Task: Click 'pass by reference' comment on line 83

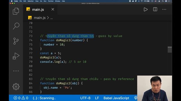Action: coord(119,79)
